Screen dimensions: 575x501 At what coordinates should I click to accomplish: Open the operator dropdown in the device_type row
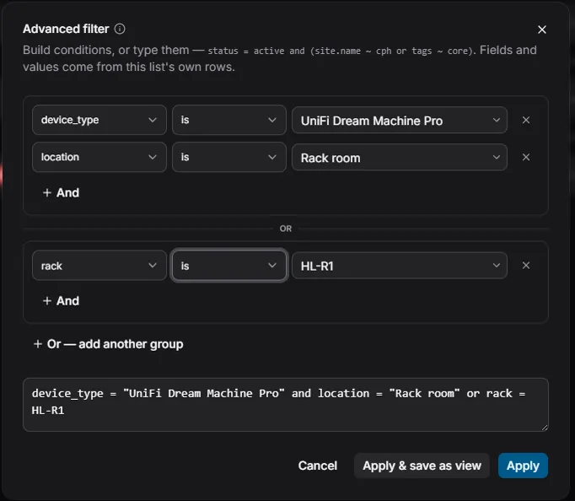click(228, 120)
